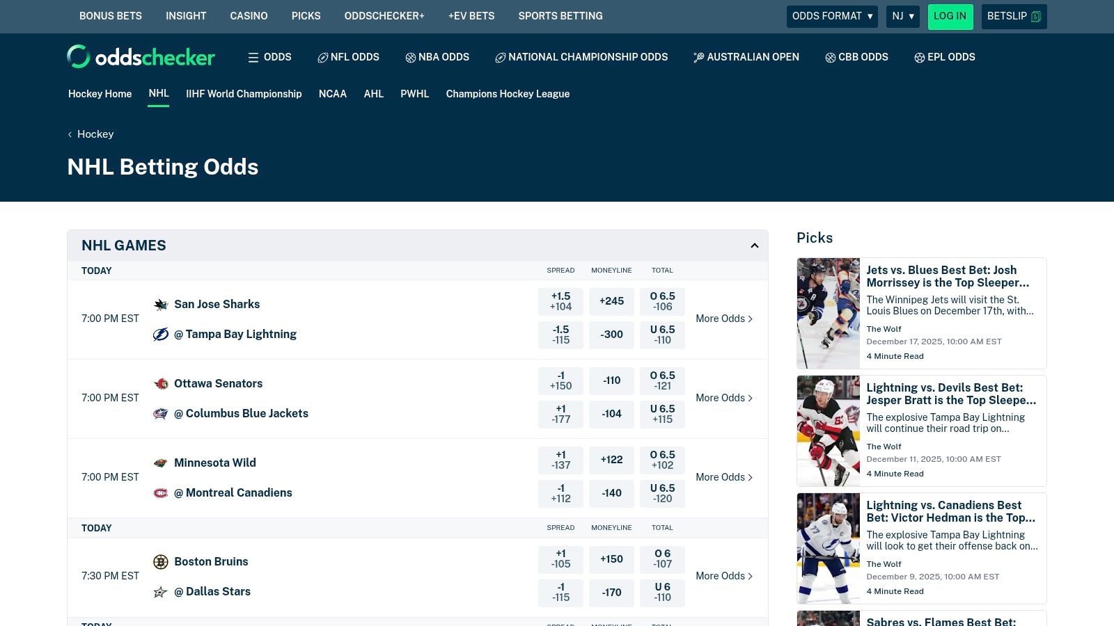1114x626 pixels.
Task: Click the Lightning vs. Devils article thumbnail
Action: (828, 431)
